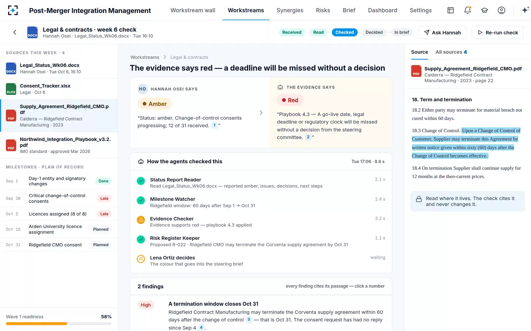Open the layout panel icon in the top bar

[451, 10]
